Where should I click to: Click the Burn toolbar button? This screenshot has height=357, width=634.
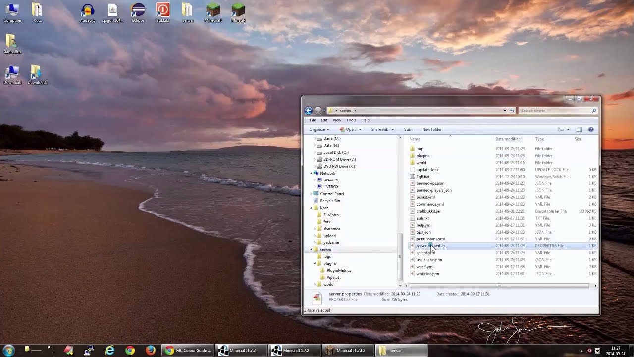coord(408,129)
